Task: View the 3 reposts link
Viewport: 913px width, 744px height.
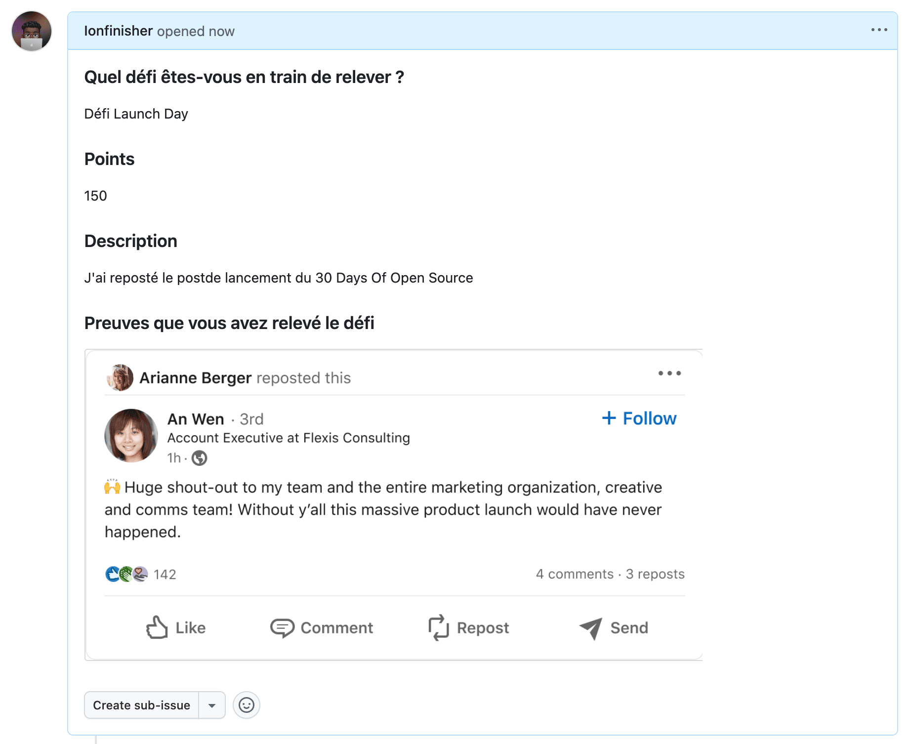Action: 655,574
